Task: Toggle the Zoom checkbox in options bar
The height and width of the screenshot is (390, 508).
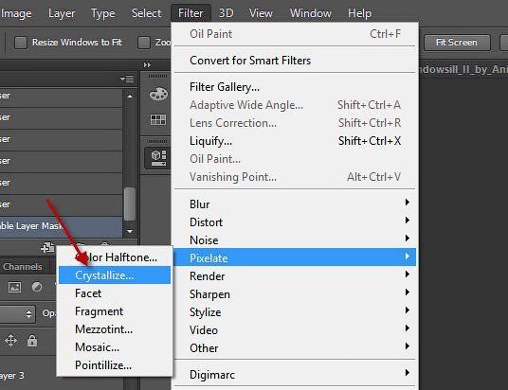Action: (x=144, y=43)
